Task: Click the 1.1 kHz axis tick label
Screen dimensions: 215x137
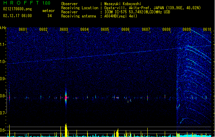Action: pyautogui.click(x=3, y=45)
